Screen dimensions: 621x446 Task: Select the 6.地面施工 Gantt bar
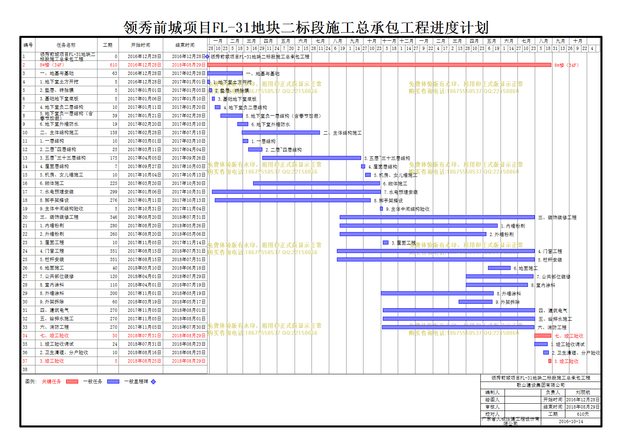click(x=499, y=268)
